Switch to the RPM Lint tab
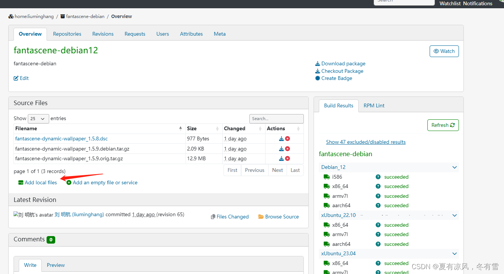The width and height of the screenshot is (504, 274). (374, 105)
